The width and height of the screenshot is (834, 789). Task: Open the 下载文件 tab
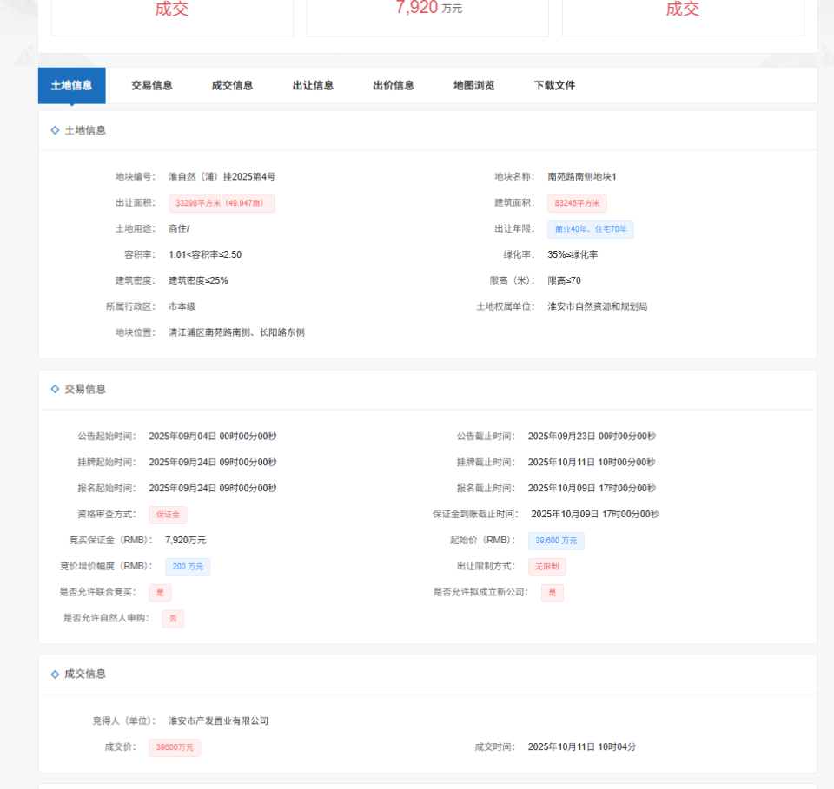[x=553, y=85]
